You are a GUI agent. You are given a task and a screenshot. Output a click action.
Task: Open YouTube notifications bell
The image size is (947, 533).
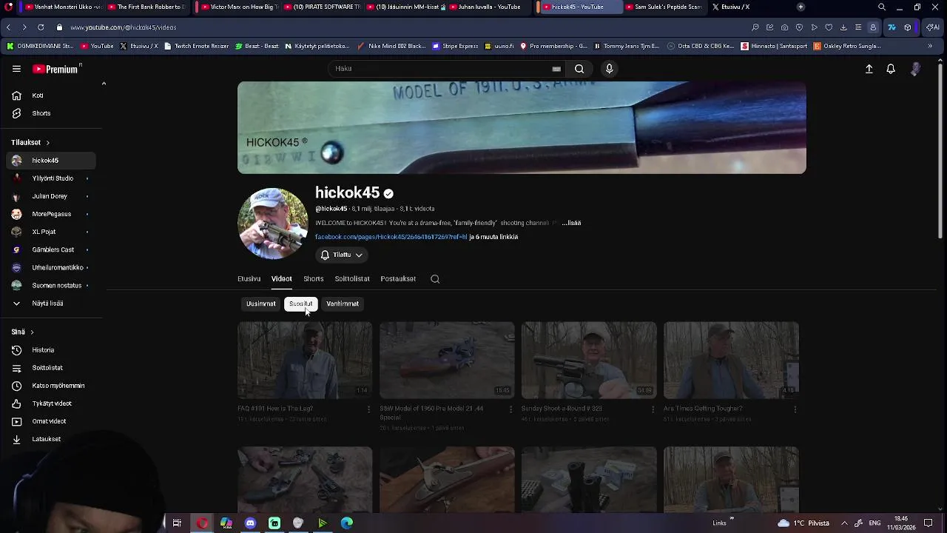[891, 69]
